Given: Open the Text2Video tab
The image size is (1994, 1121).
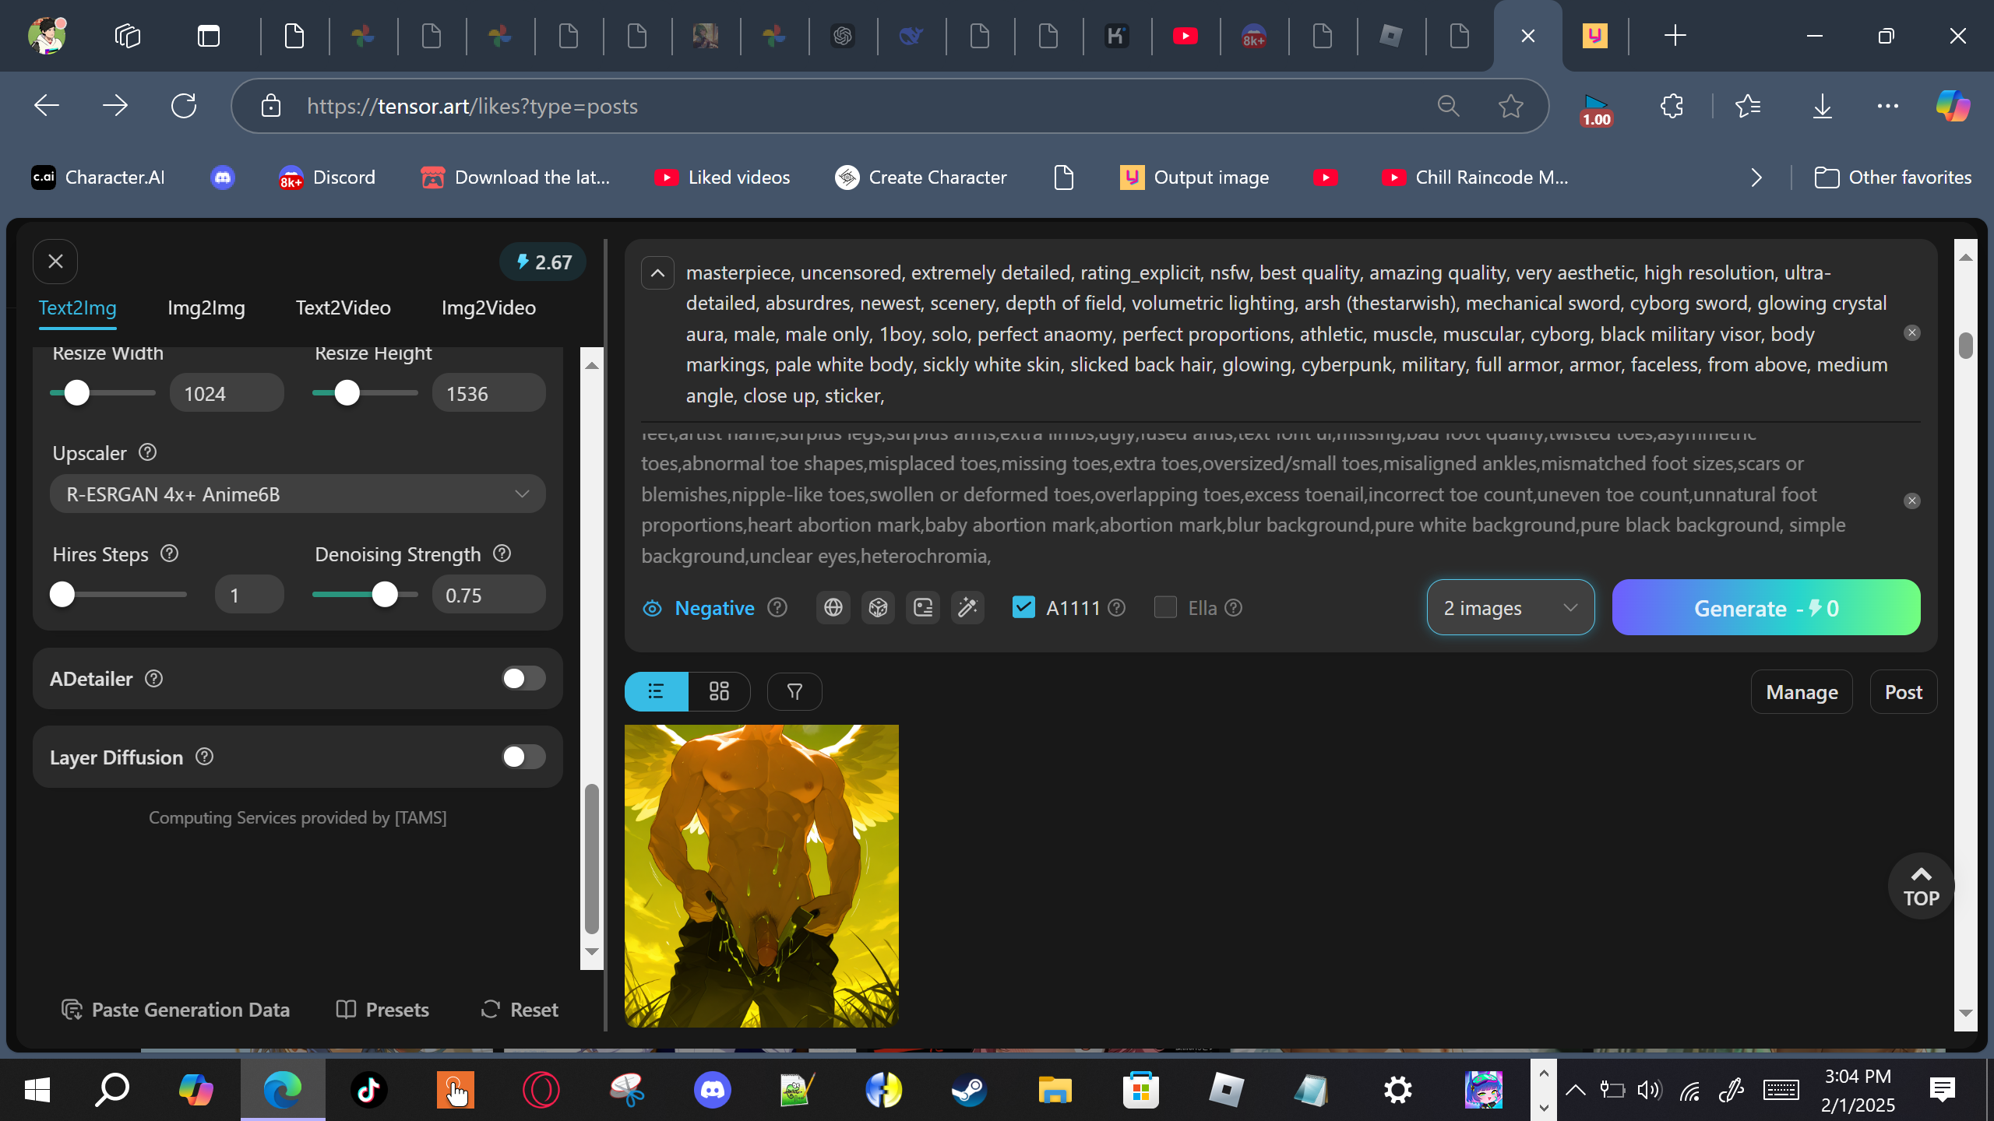Looking at the screenshot, I should coord(343,307).
